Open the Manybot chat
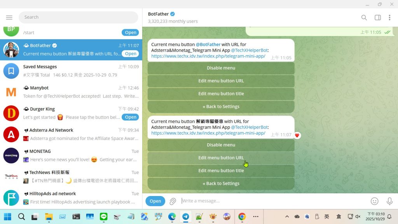 71,92
